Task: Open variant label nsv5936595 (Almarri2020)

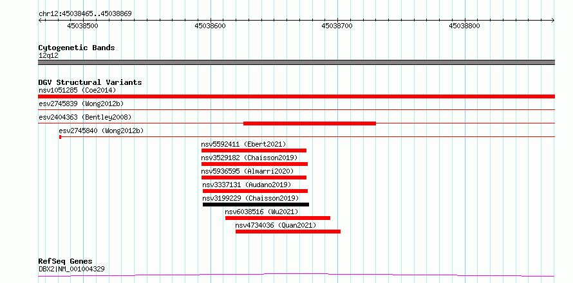Action: (x=247, y=171)
